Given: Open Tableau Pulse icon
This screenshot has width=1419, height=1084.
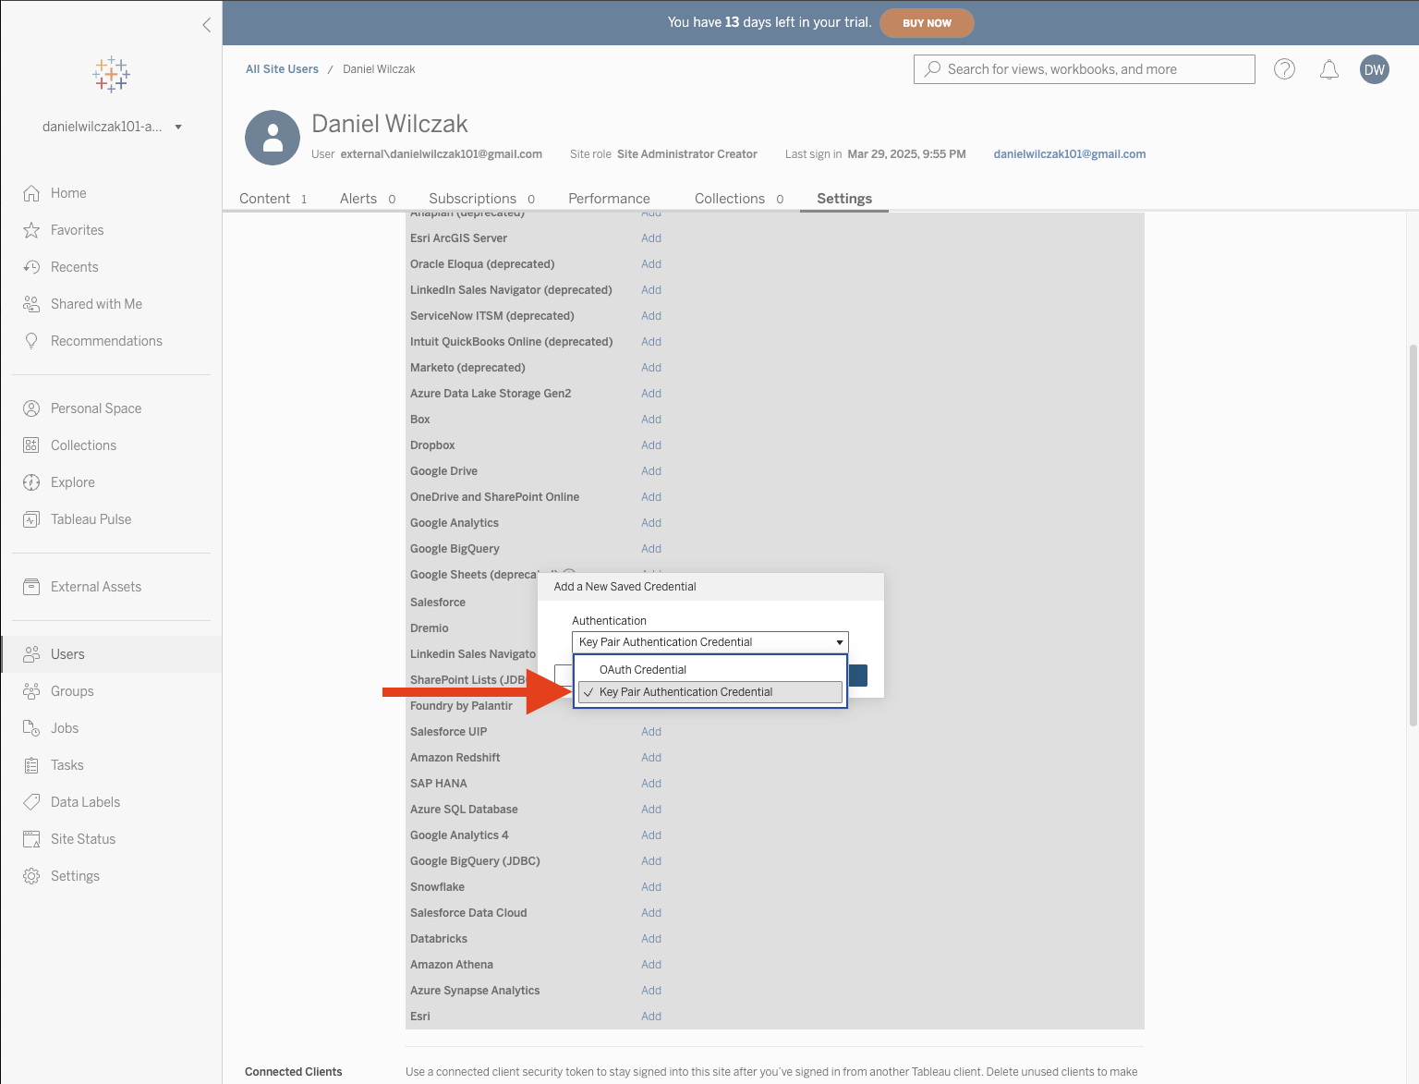Looking at the screenshot, I should [31, 519].
